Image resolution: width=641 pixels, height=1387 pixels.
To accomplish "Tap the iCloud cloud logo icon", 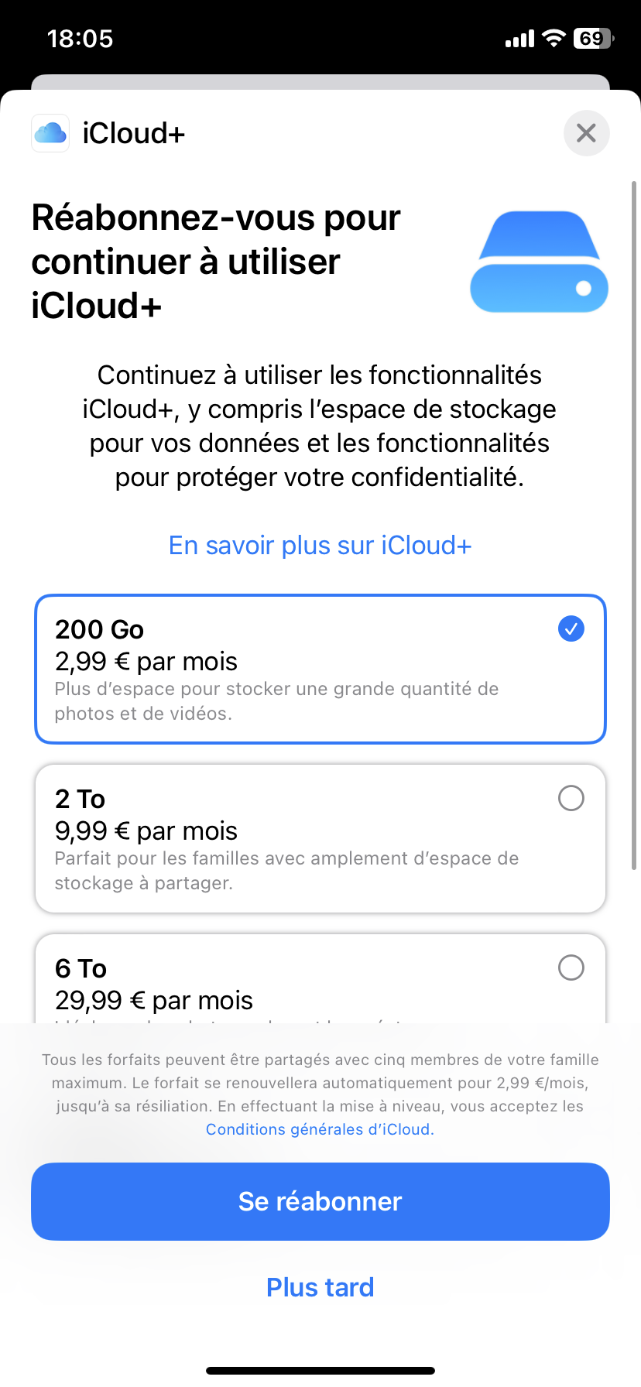I will pyautogui.click(x=50, y=133).
